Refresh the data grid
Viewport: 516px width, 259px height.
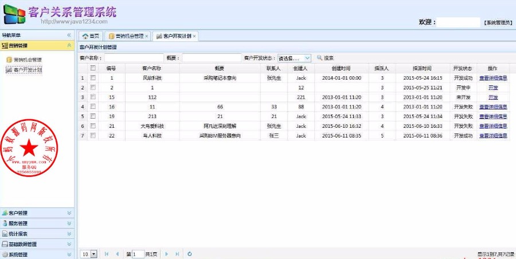[x=190, y=254]
